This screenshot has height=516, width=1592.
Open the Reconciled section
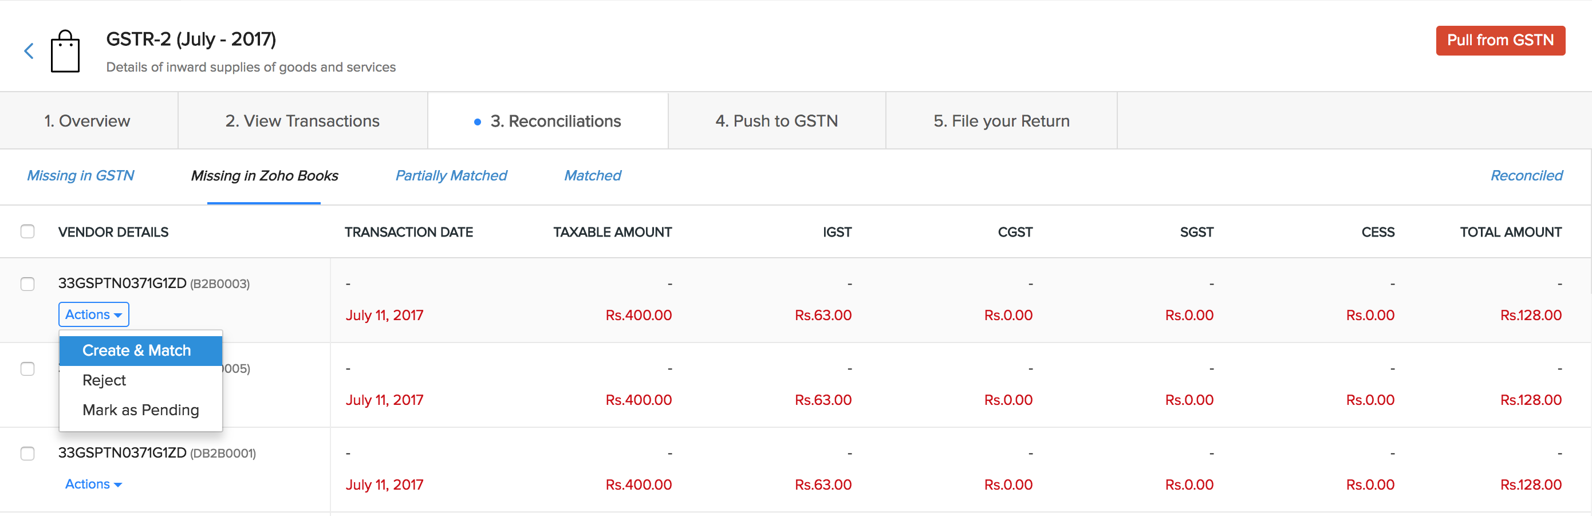pyautogui.click(x=1527, y=175)
